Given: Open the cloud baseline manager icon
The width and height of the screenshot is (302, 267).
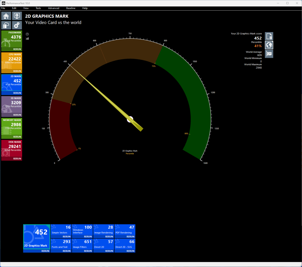Looking at the screenshot, I should pos(6,25).
